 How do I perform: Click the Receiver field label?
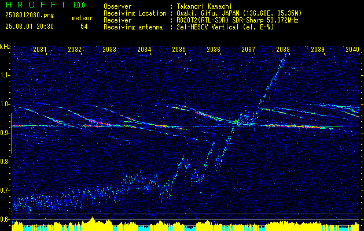(117, 20)
